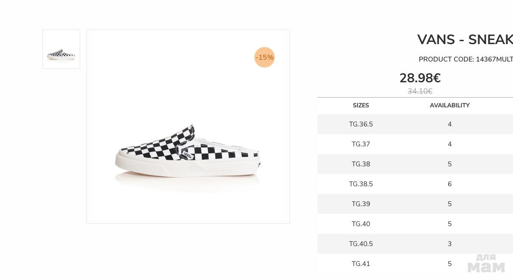
Task: Select the TG.40.5 size label
Action: 361,244
